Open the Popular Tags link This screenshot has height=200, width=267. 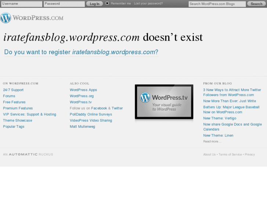click(14, 127)
